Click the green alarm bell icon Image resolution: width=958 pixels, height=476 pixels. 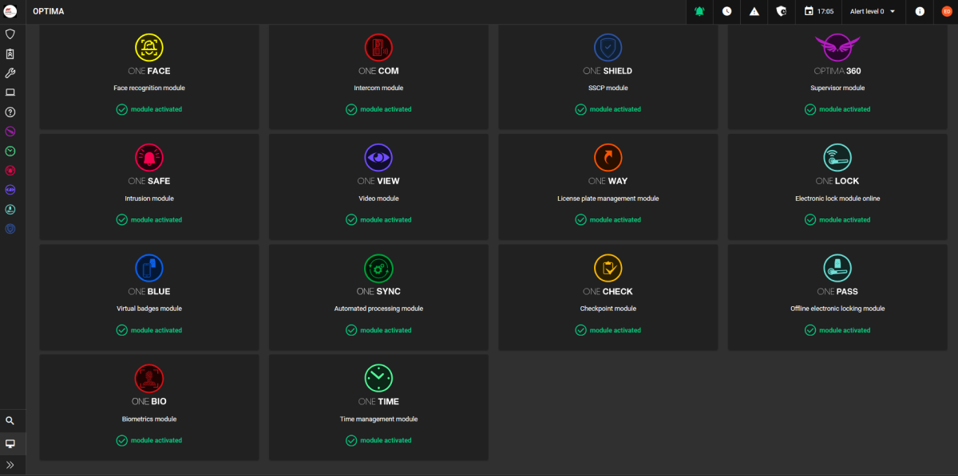point(699,12)
